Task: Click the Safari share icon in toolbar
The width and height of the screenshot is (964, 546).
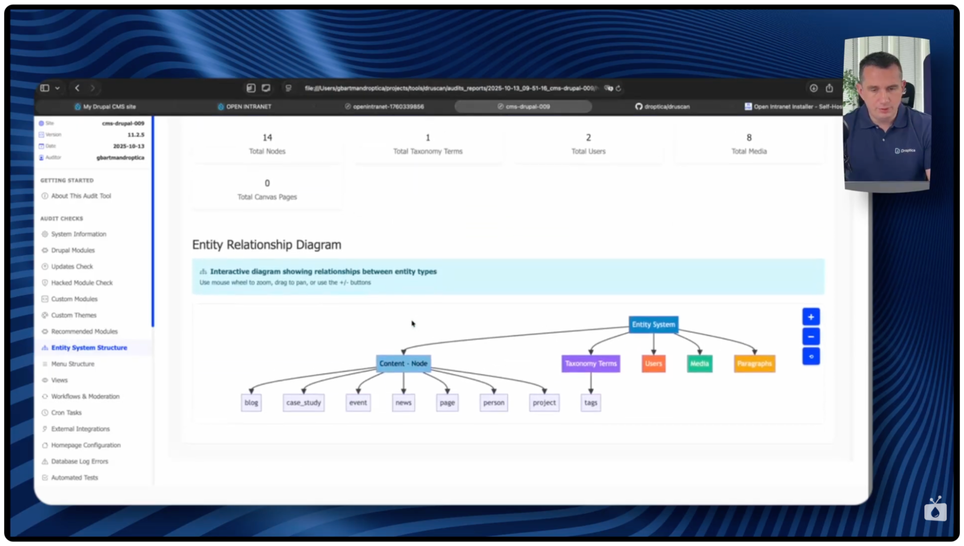Action: [830, 88]
